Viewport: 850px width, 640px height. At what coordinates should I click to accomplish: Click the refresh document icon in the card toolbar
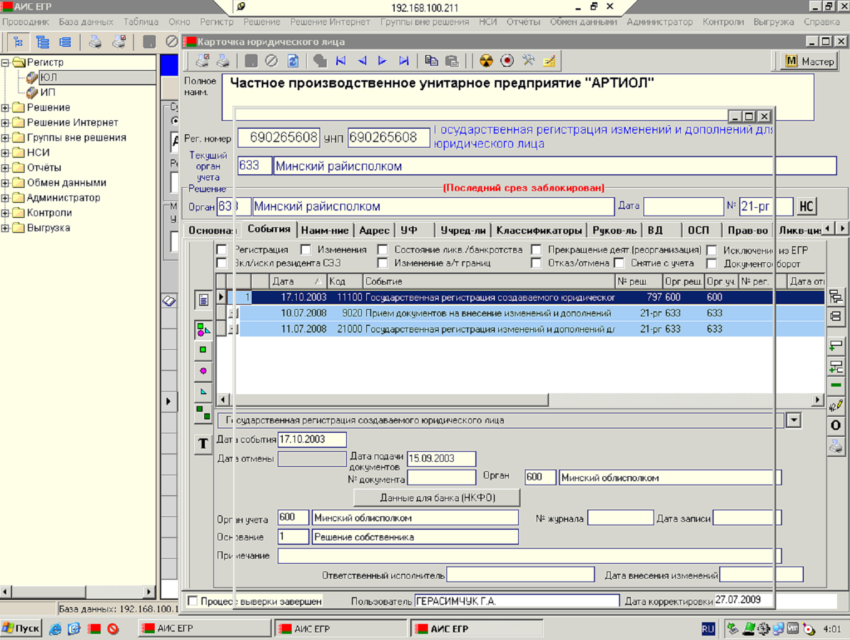[x=293, y=61]
